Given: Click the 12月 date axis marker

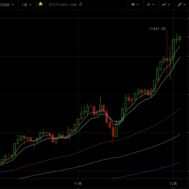Looking at the screenshot, I should [x=173, y=184].
